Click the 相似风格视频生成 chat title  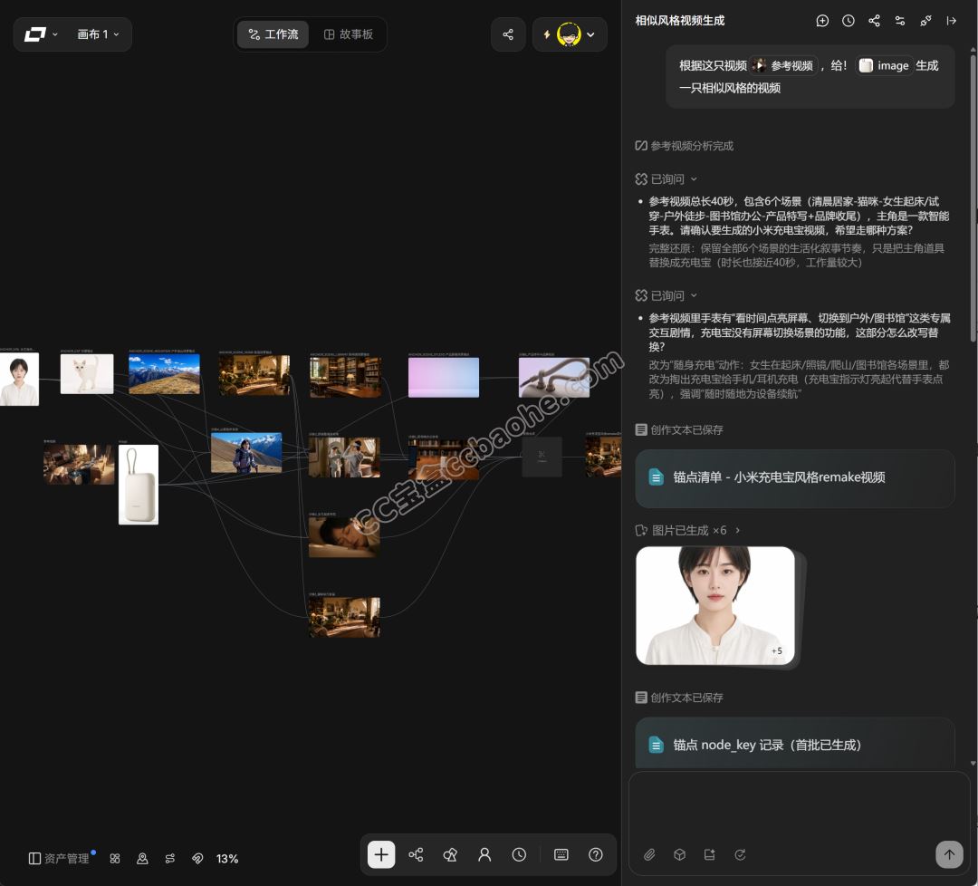pos(680,21)
